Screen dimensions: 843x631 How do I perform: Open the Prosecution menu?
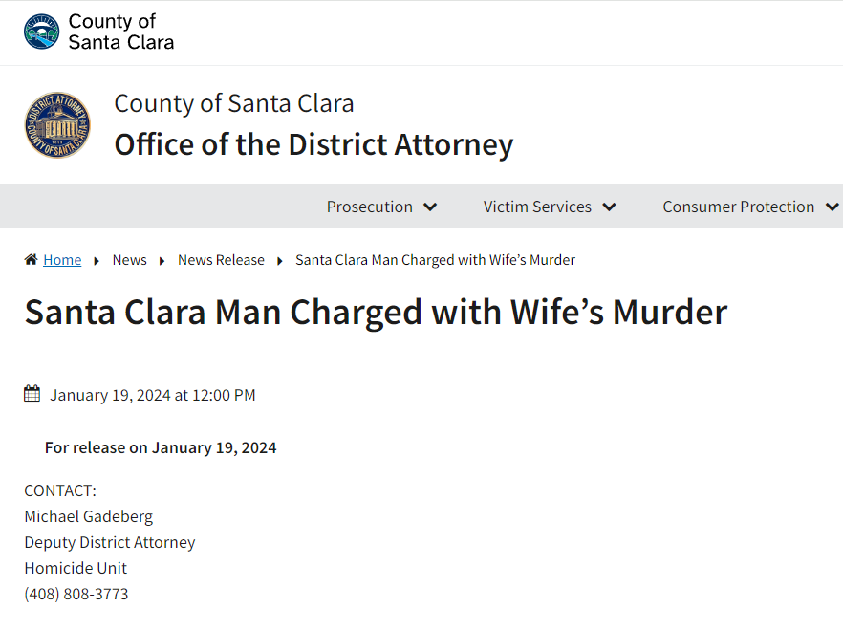tap(370, 207)
